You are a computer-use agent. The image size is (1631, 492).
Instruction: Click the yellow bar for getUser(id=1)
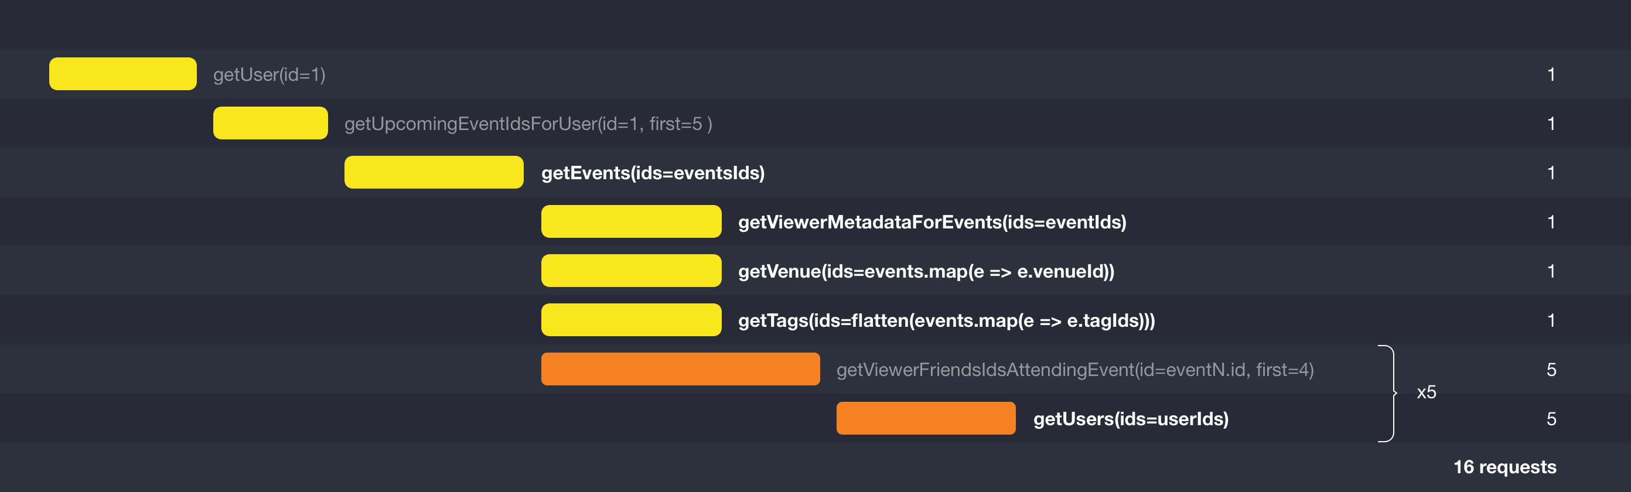pos(123,74)
